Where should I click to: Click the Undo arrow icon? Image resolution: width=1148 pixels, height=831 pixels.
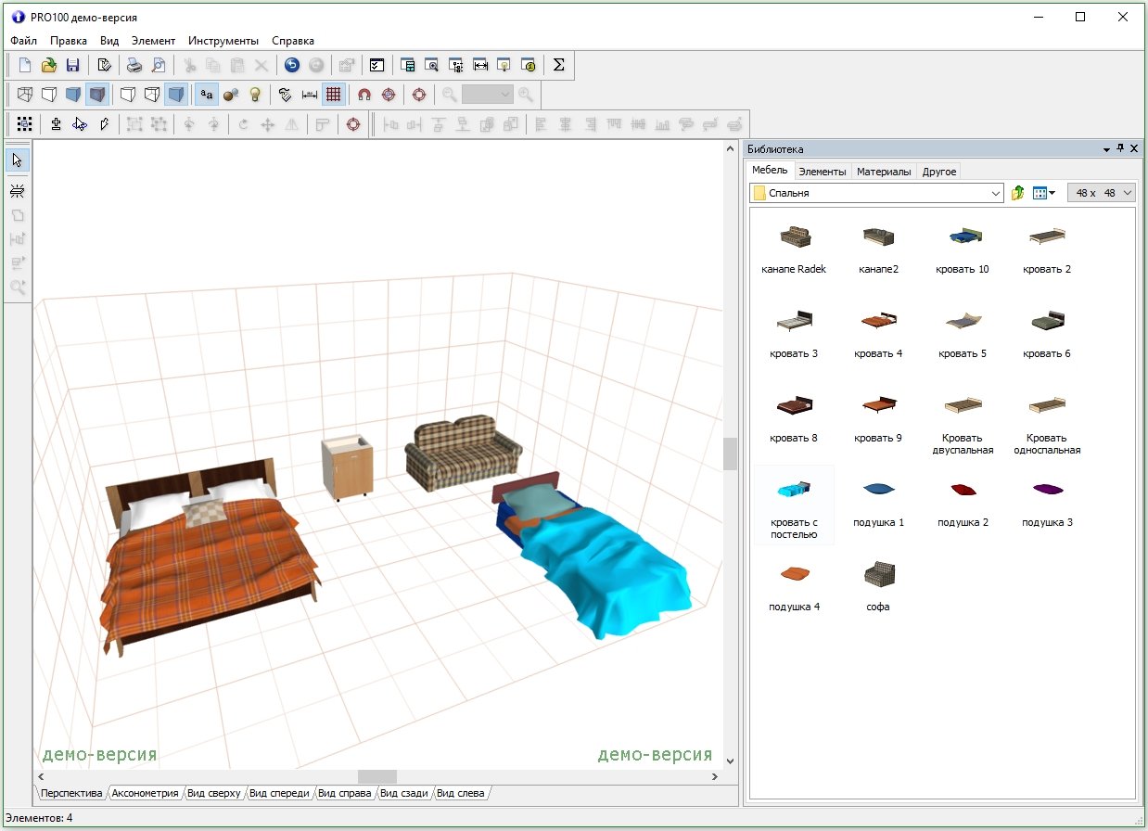point(292,65)
